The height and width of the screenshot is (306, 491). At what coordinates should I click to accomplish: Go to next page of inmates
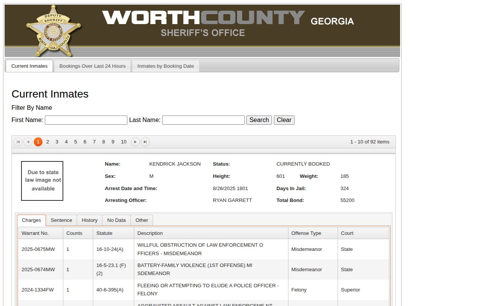coord(135,142)
